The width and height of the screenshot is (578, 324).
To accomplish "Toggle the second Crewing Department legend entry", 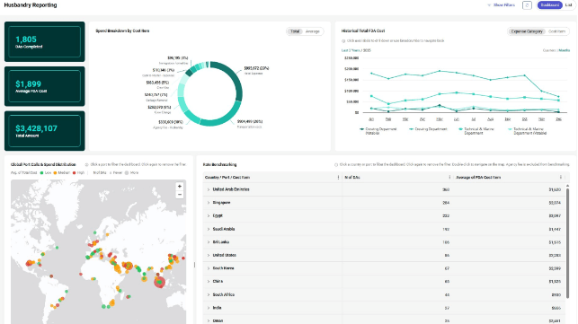I will pyautogui.click(x=428, y=129).
